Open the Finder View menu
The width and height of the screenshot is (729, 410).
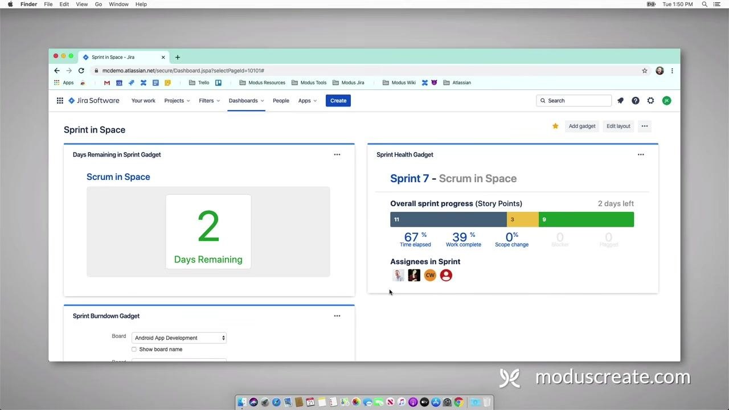pyautogui.click(x=82, y=4)
